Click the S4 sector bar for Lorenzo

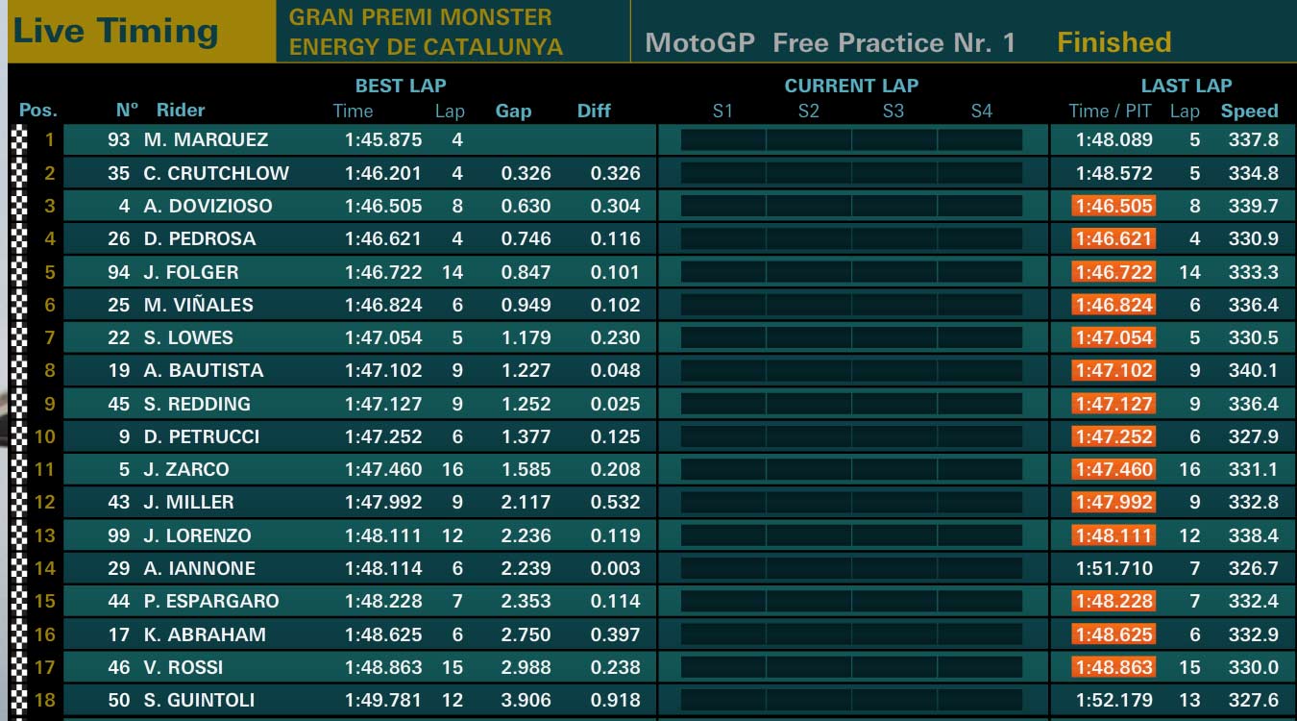point(980,535)
